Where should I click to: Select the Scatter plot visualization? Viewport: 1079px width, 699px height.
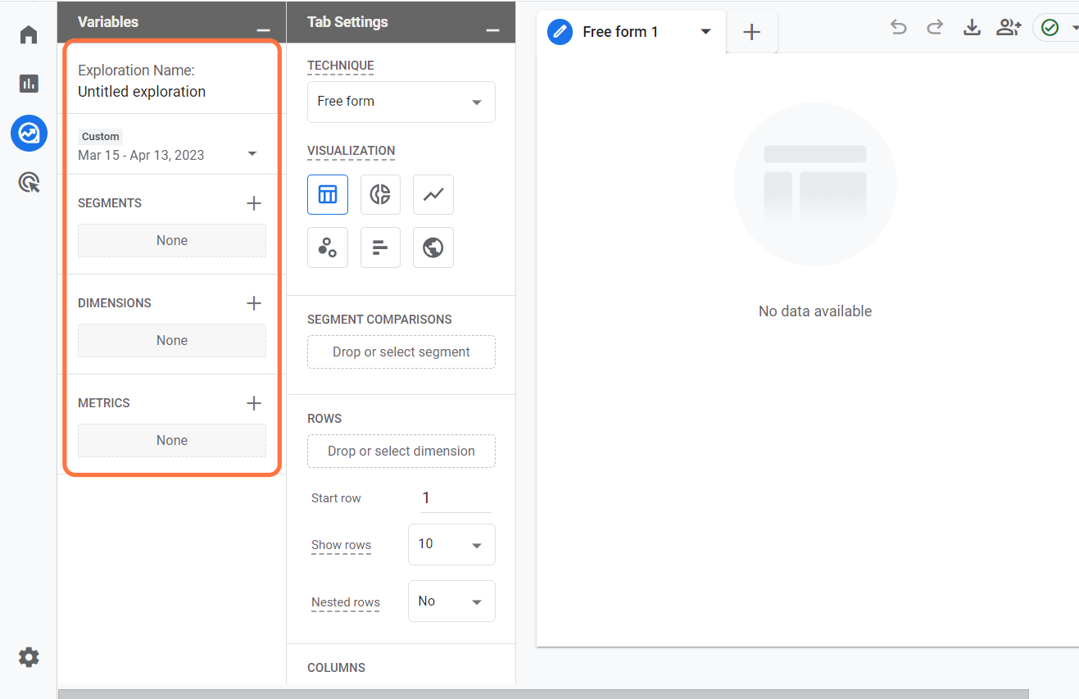(x=328, y=247)
